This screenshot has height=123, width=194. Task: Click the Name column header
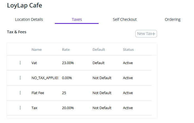click(37, 50)
